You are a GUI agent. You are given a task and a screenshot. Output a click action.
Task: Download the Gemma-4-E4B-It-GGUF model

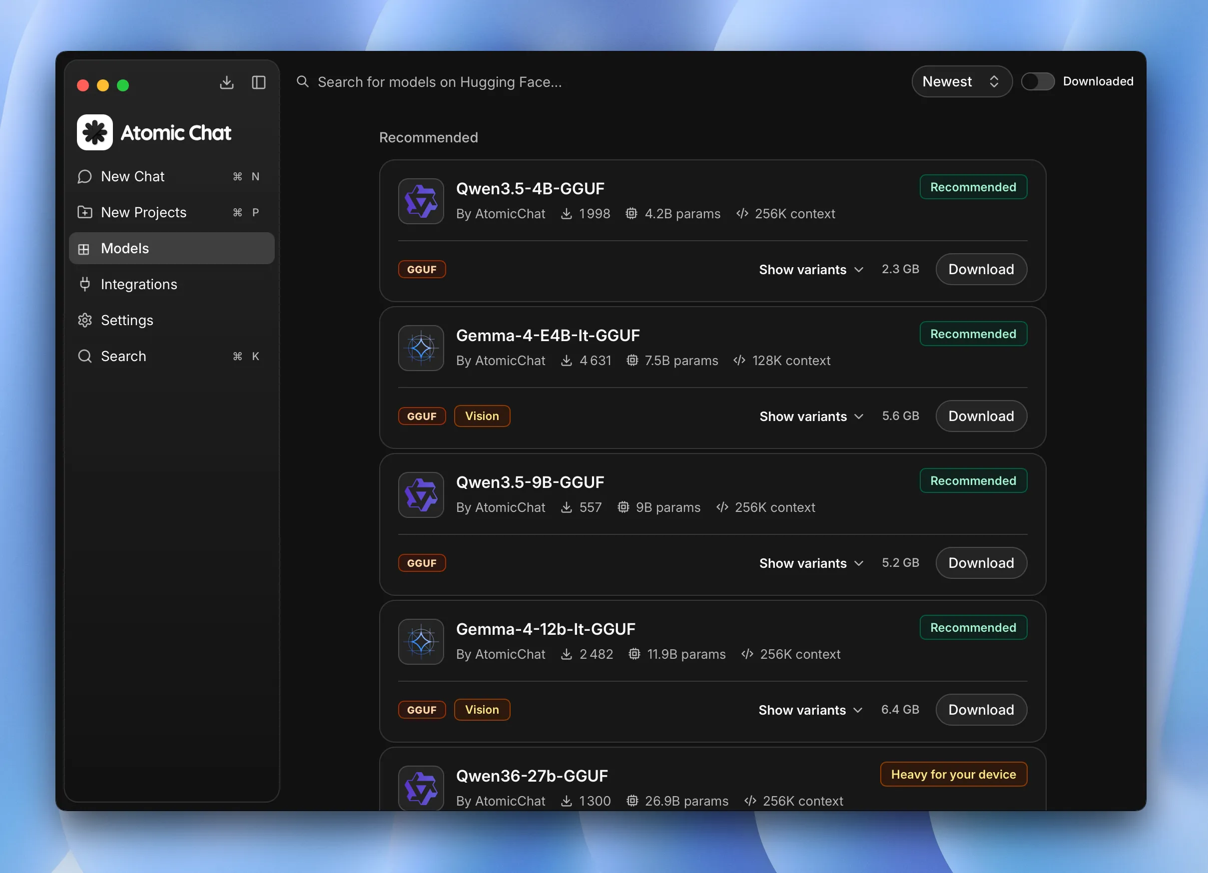981,416
